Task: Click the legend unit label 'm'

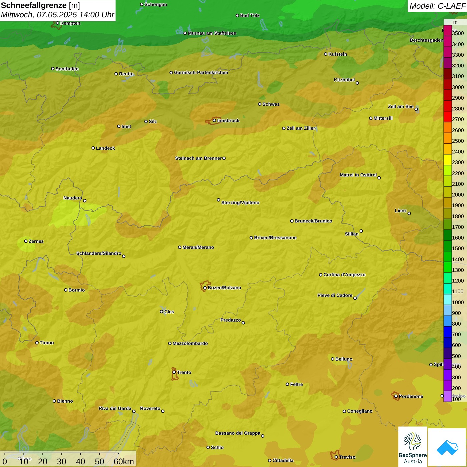Action: [x=455, y=22]
